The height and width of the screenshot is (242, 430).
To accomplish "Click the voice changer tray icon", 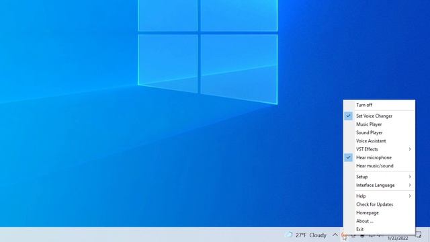I will point(343,235).
